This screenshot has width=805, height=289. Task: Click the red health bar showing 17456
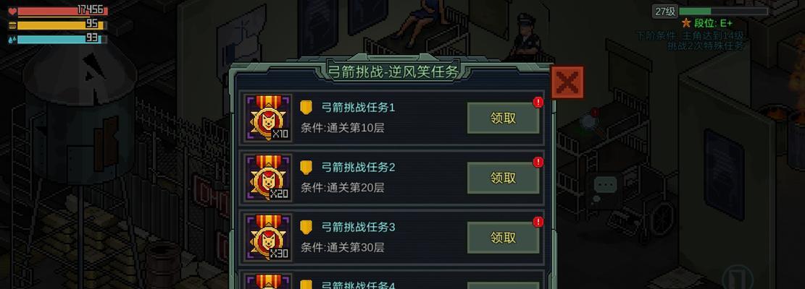pyautogui.click(x=62, y=11)
